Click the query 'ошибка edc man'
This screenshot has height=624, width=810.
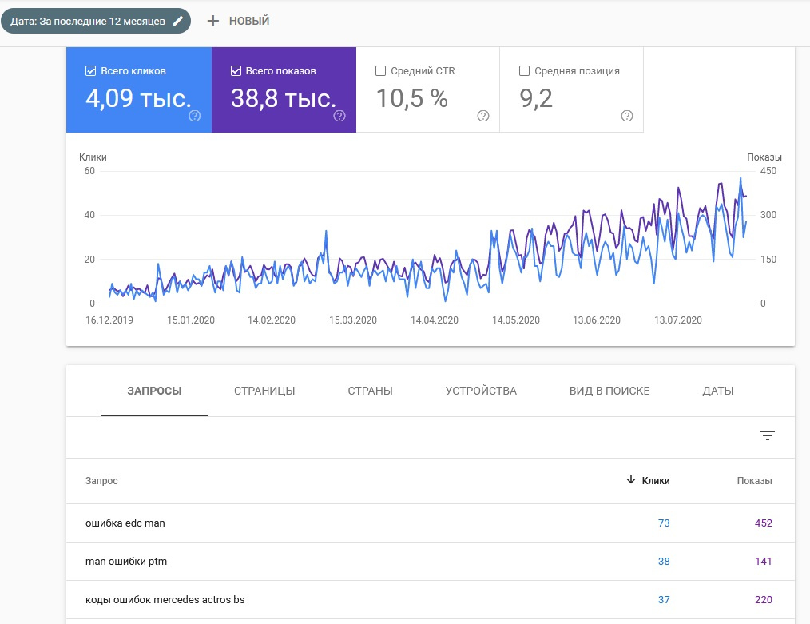click(125, 523)
